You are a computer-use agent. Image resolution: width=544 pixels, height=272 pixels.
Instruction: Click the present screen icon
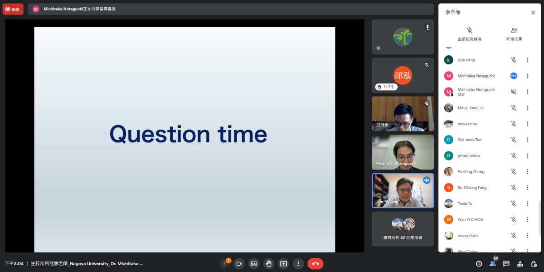[x=283, y=263]
